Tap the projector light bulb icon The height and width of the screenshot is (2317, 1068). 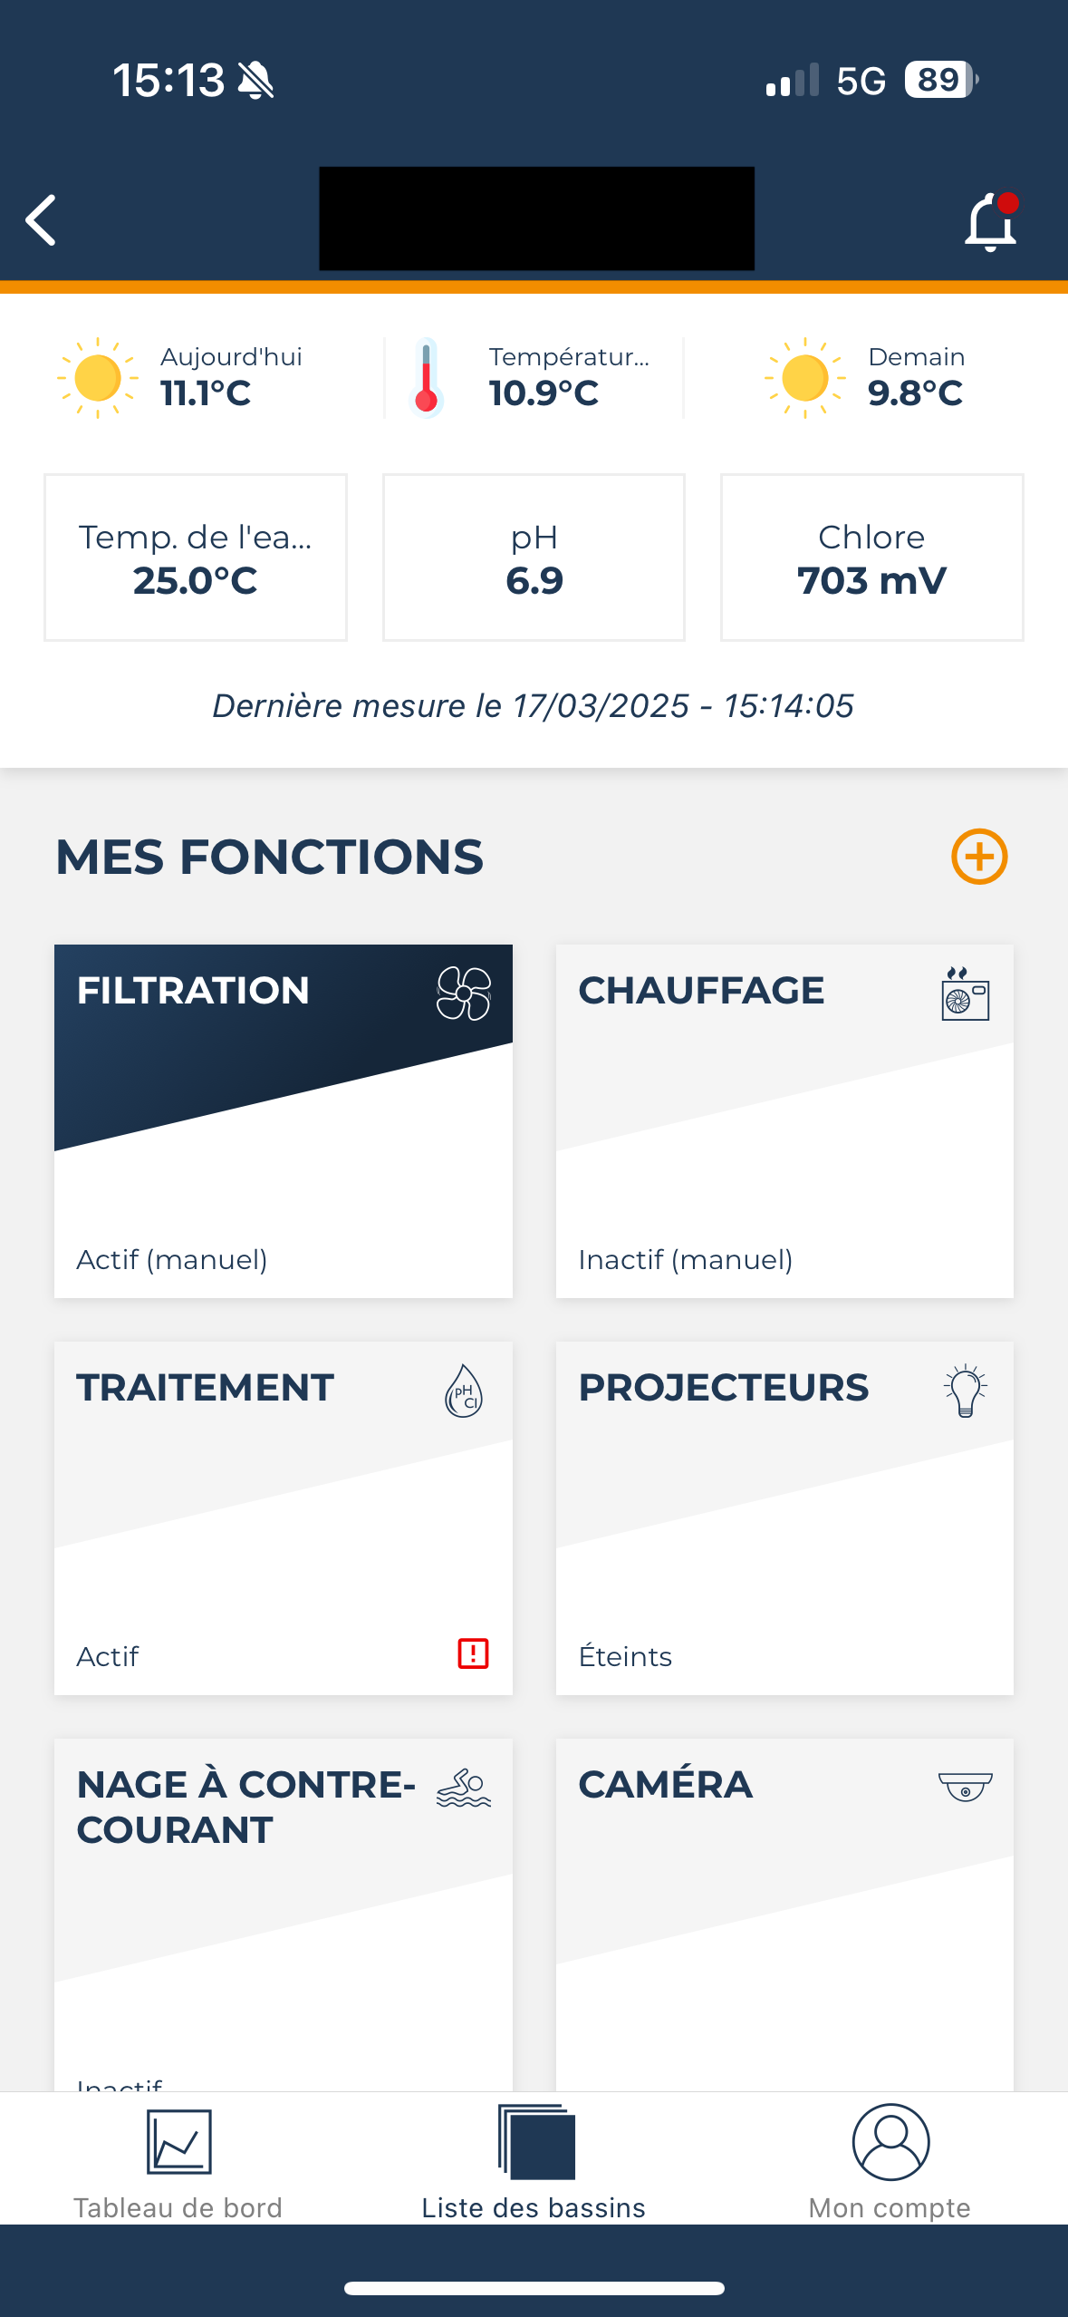tap(965, 1391)
